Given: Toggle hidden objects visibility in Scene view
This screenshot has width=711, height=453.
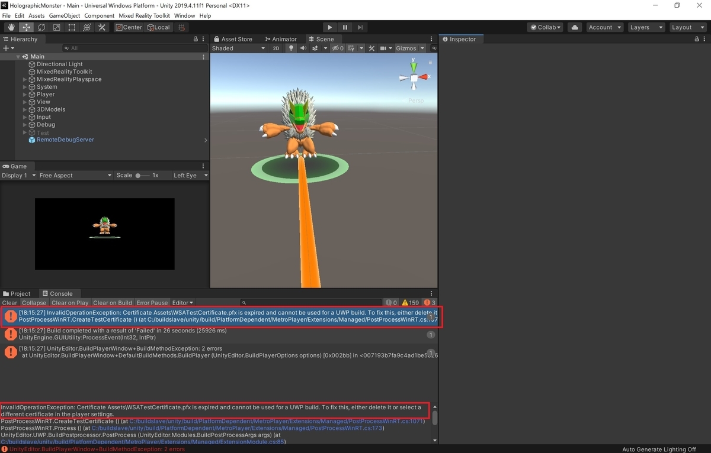Looking at the screenshot, I should click(x=337, y=48).
